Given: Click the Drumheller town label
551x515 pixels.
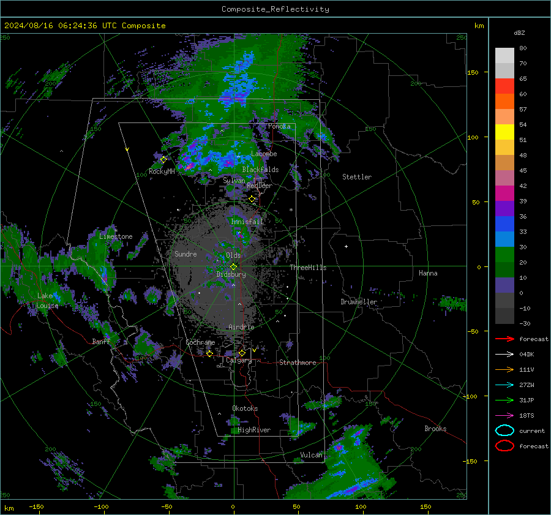Looking at the screenshot, I should 359,302.
